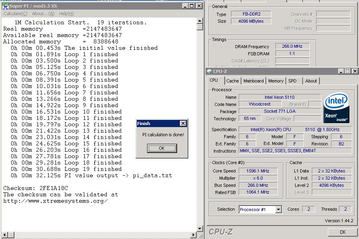Click the OK button in CPU-Z window

(x=343, y=232)
